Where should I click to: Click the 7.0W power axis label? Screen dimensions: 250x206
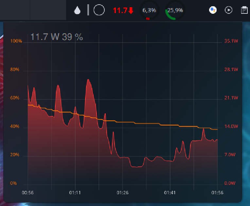pos(230,155)
